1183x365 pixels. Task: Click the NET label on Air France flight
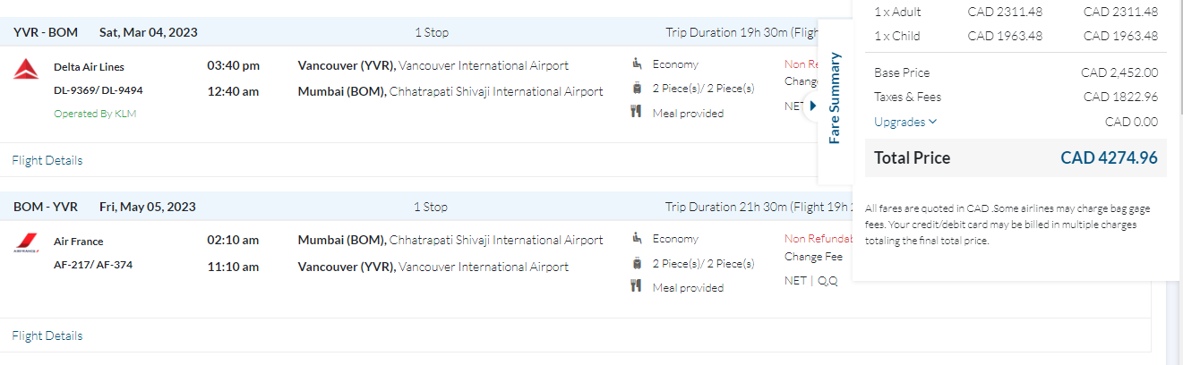click(795, 281)
